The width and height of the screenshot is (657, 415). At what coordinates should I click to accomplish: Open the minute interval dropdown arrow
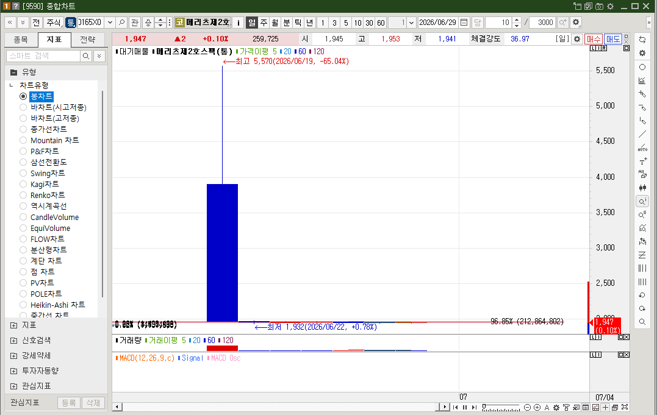click(411, 22)
